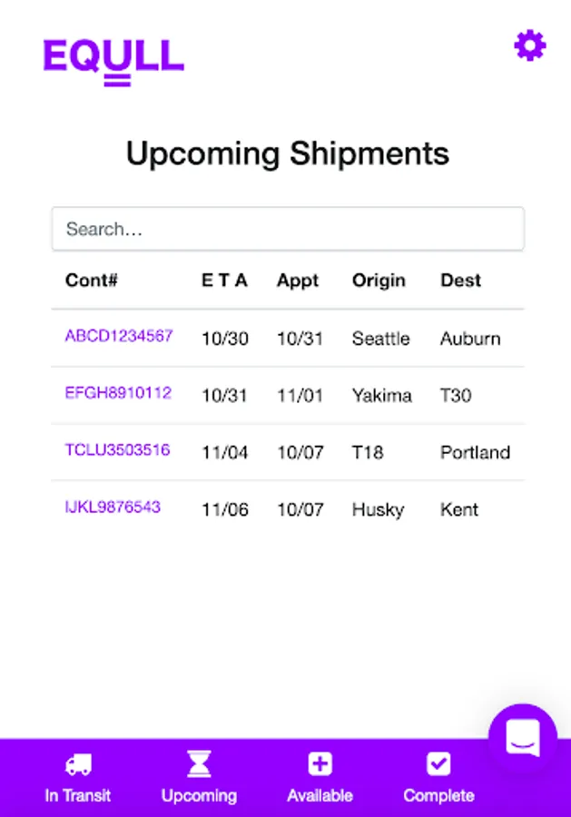Select the Upcoming tab label
Screen dimensions: 571x817
click(199, 796)
